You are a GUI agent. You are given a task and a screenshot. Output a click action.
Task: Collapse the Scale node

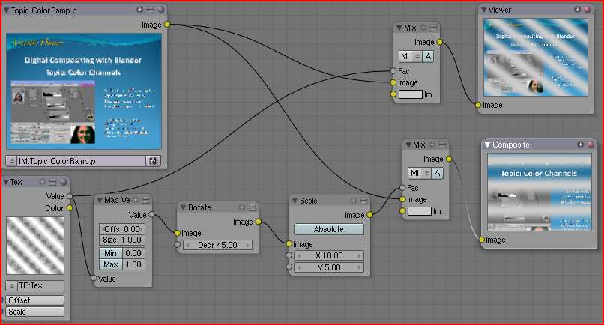pos(295,201)
